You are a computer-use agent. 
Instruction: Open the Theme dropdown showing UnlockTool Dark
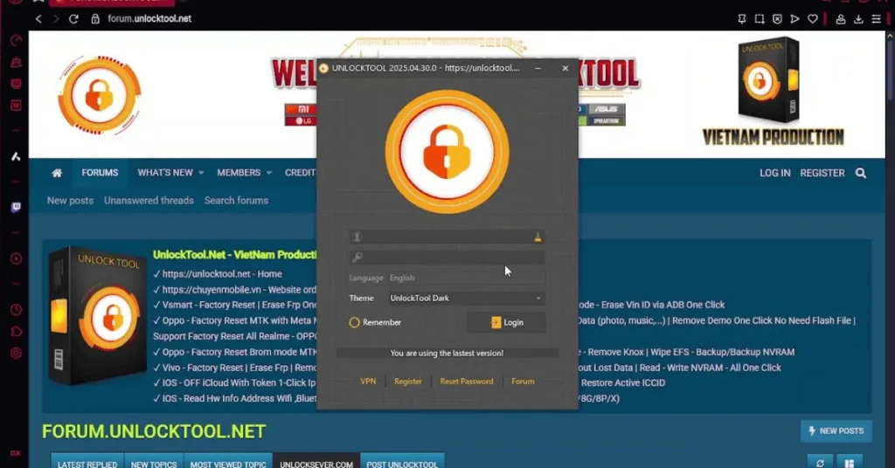pos(466,298)
